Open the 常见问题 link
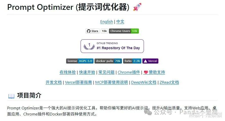Screen dimensions: 225x121 point(106,72)
